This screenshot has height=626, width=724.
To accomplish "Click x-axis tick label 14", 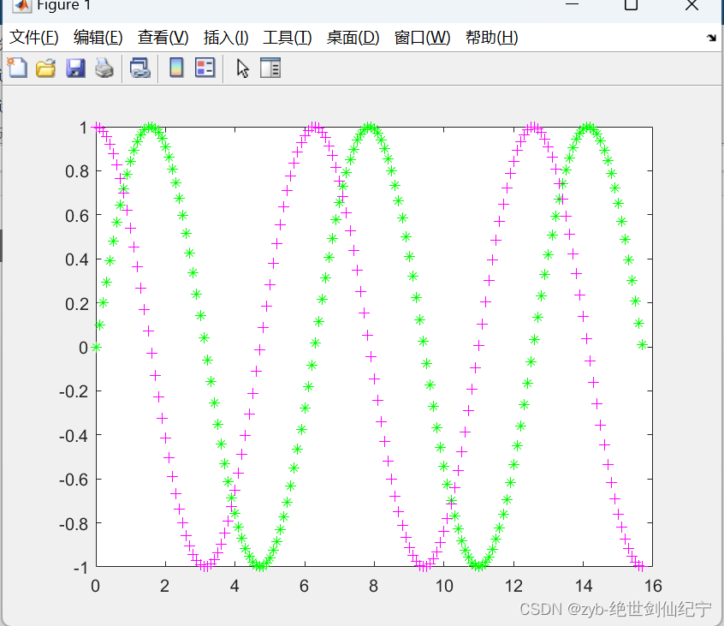I will coord(584,586).
